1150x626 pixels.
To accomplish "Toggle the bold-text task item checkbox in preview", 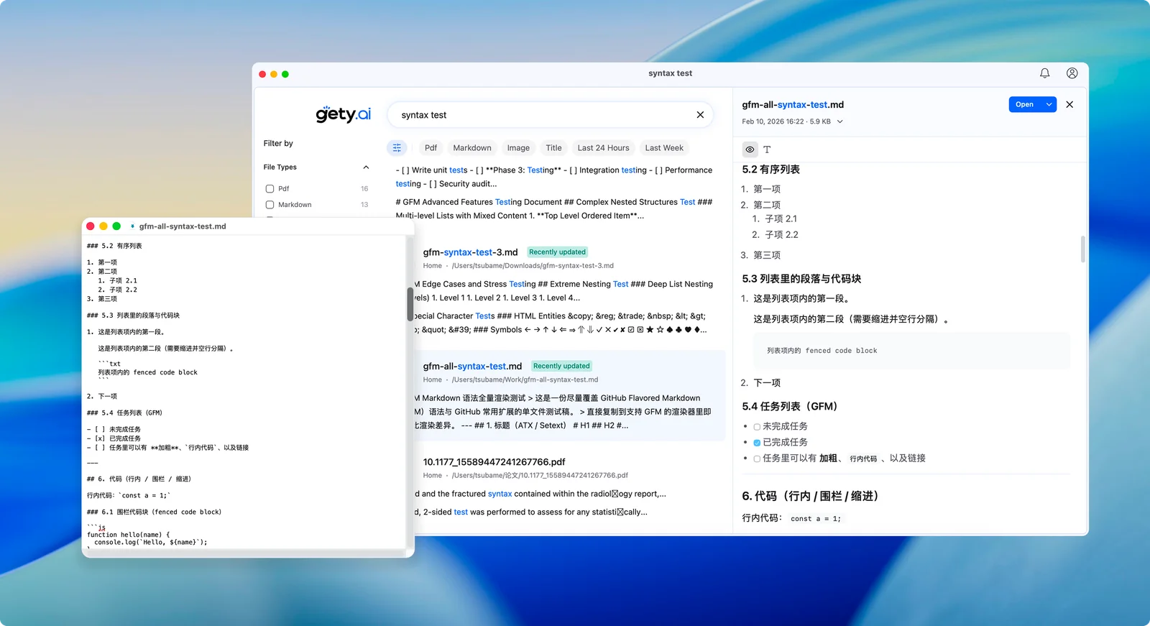I will pos(757,459).
